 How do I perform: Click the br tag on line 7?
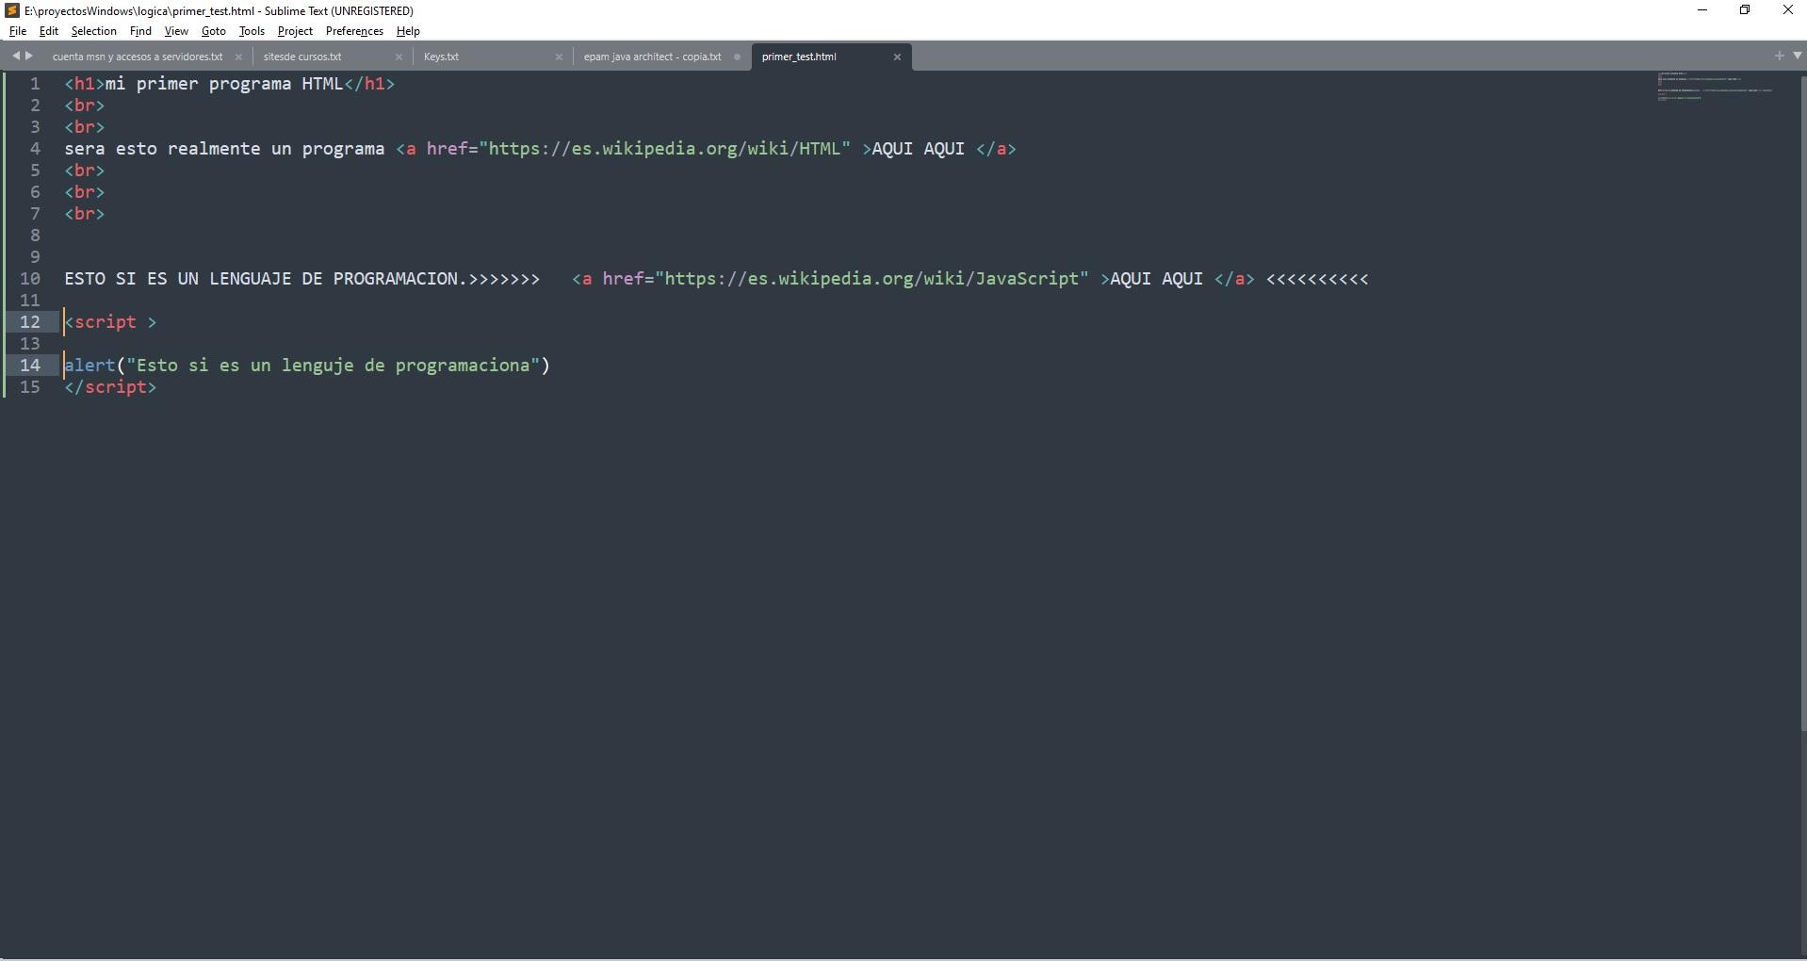coord(85,214)
